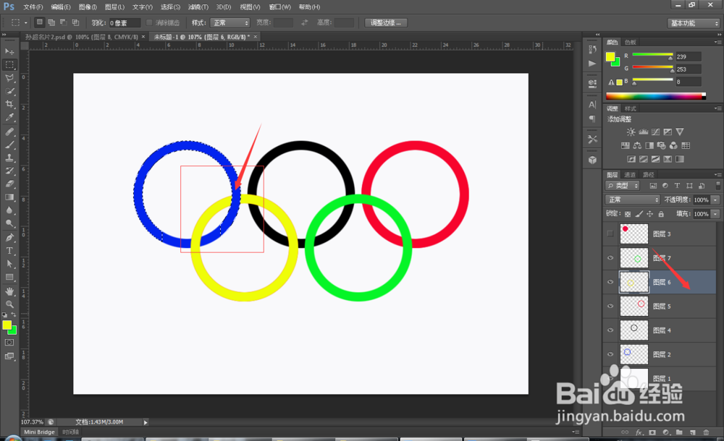Switch to 通道 channels tab
This screenshot has height=441, width=724.
pyautogui.click(x=631, y=174)
